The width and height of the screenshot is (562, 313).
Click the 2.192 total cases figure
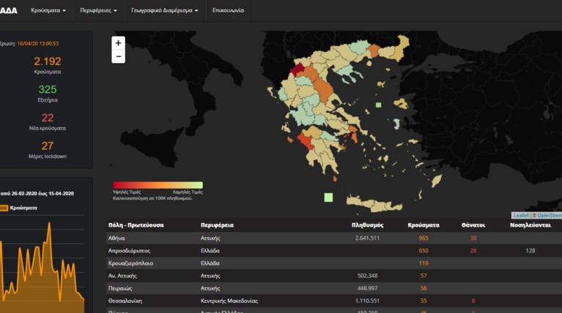click(48, 61)
